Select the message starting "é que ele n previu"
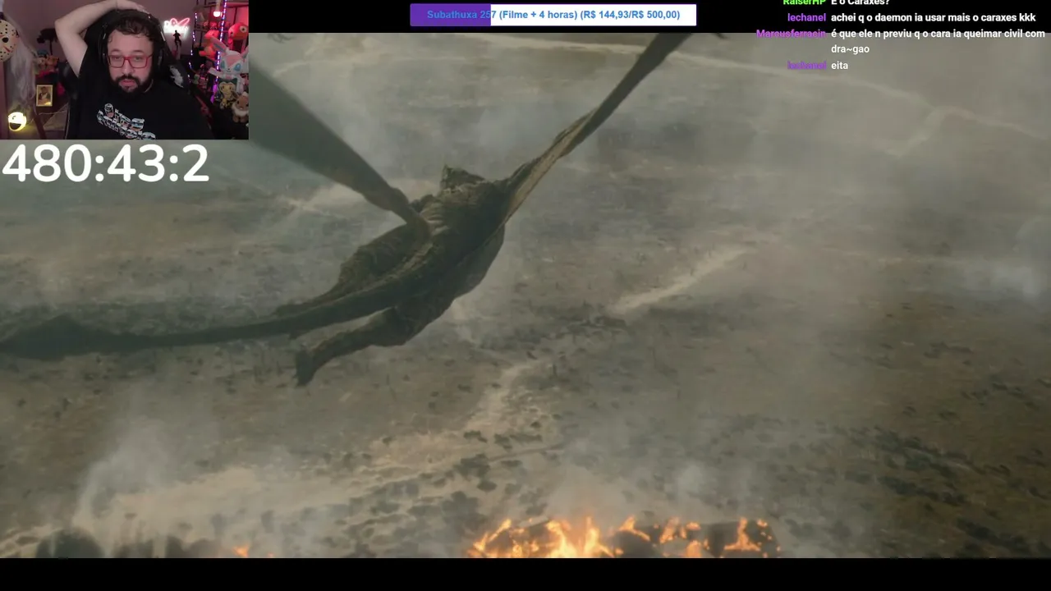Viewport: 1051px width, 591px height. (x=938, y=41)
